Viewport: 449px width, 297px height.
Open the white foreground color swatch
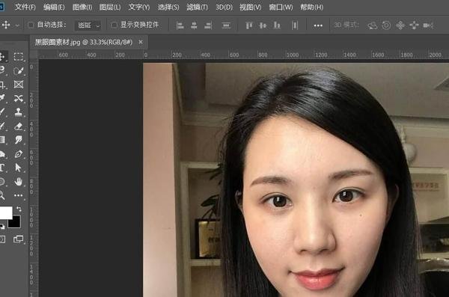[6, 212]
